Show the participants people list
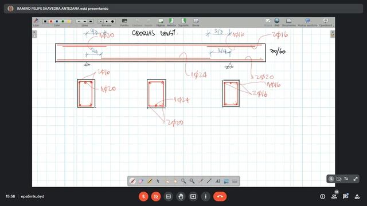367x206 pixels. 334,196
